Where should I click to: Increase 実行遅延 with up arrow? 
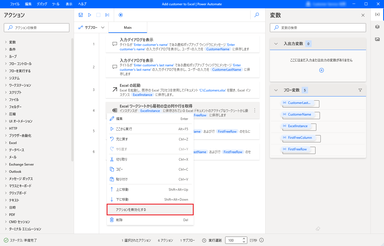click(x=244, y=239)
